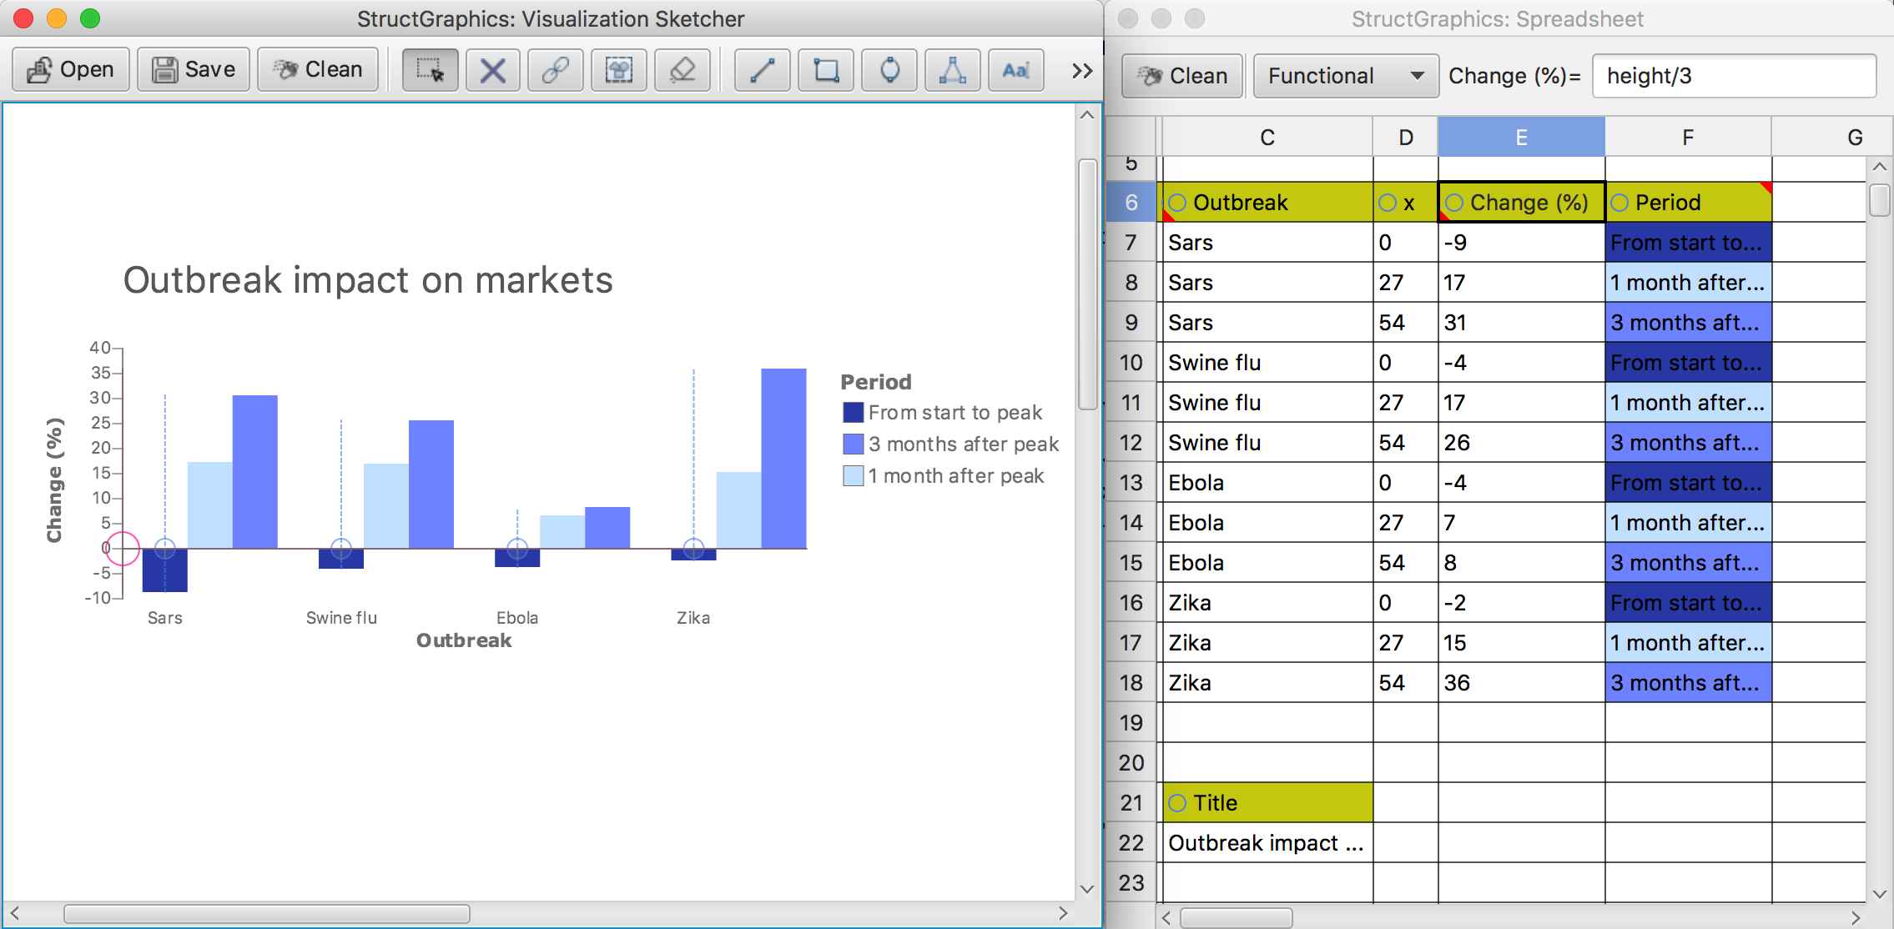Screen dimensions: 1894x929
Task: Pick the rectangle drawing tool
Action: (826, 70)
